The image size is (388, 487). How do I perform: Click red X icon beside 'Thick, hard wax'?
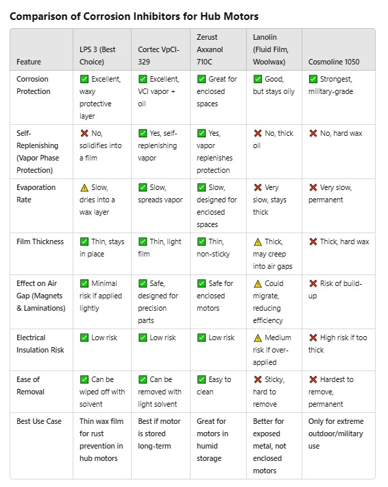click(x=313, y=241)
